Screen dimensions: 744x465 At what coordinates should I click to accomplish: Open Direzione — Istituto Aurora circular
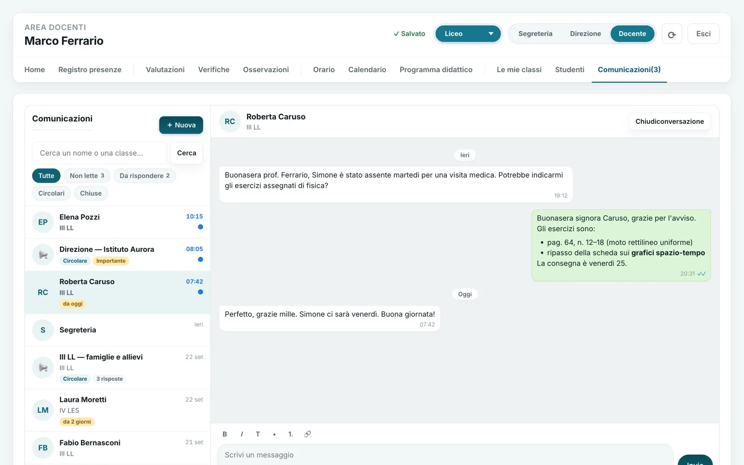click(118, 255)
